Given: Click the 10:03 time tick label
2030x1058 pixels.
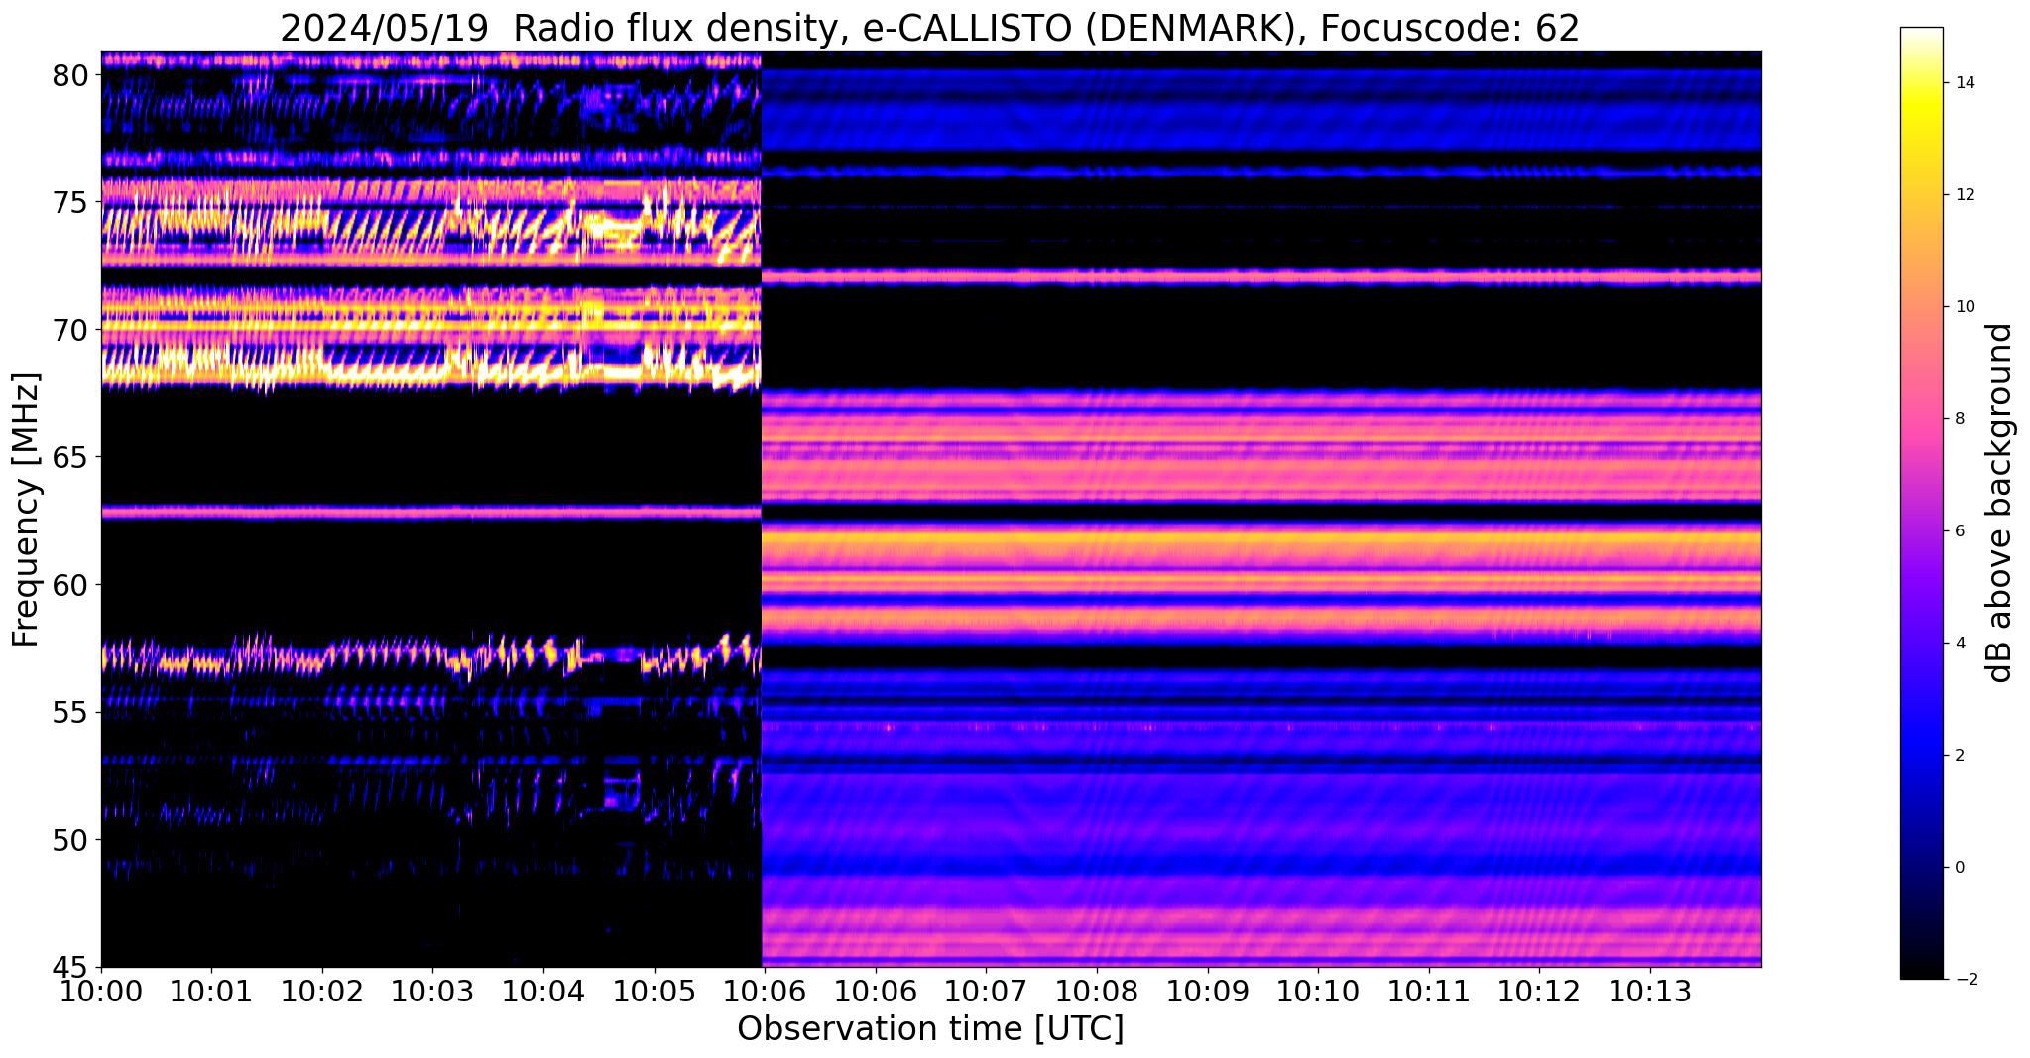Looking at the screenshot, I should pyautogui.click(x=433, y=992).
